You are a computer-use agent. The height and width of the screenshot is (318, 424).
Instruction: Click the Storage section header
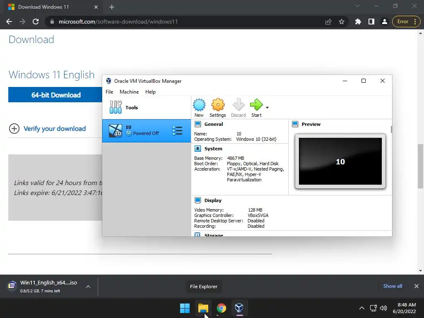[x=214, y=235]
